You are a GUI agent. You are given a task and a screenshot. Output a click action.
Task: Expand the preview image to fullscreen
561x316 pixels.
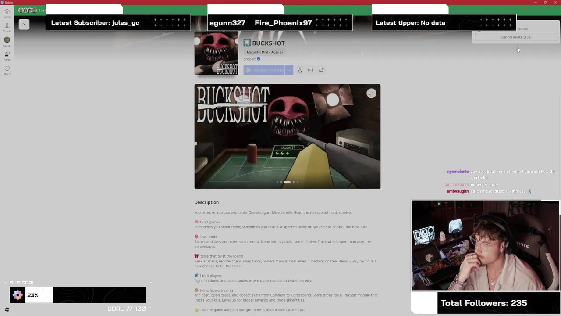pyautogui.click(x=371, y=93)
